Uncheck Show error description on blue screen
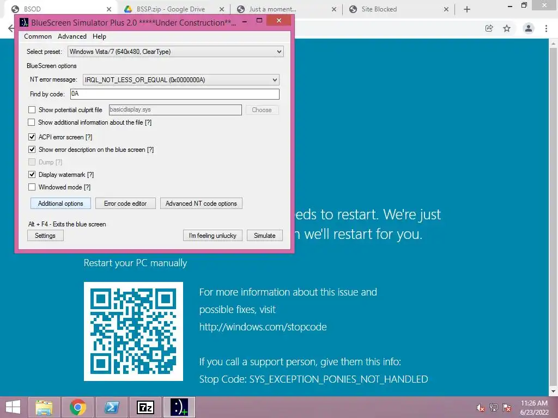Screen dimensions: 558x418 [32, 149]
